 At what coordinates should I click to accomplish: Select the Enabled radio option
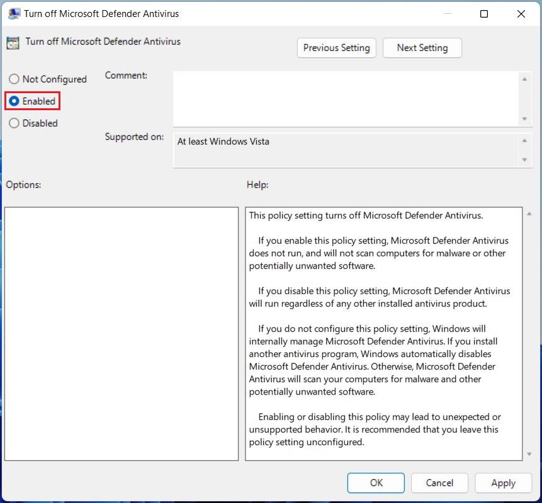point(33,101)
